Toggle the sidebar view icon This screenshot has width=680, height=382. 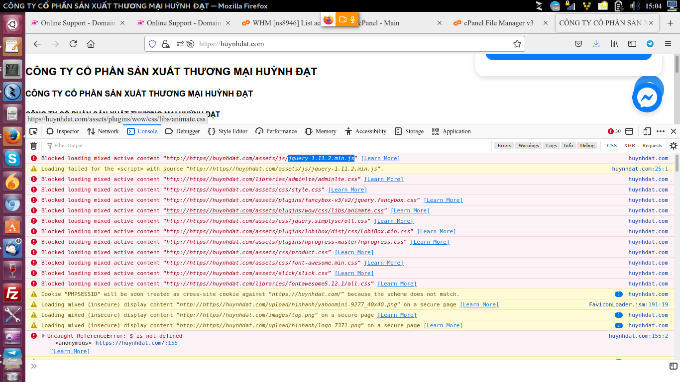tap(632, 44)
